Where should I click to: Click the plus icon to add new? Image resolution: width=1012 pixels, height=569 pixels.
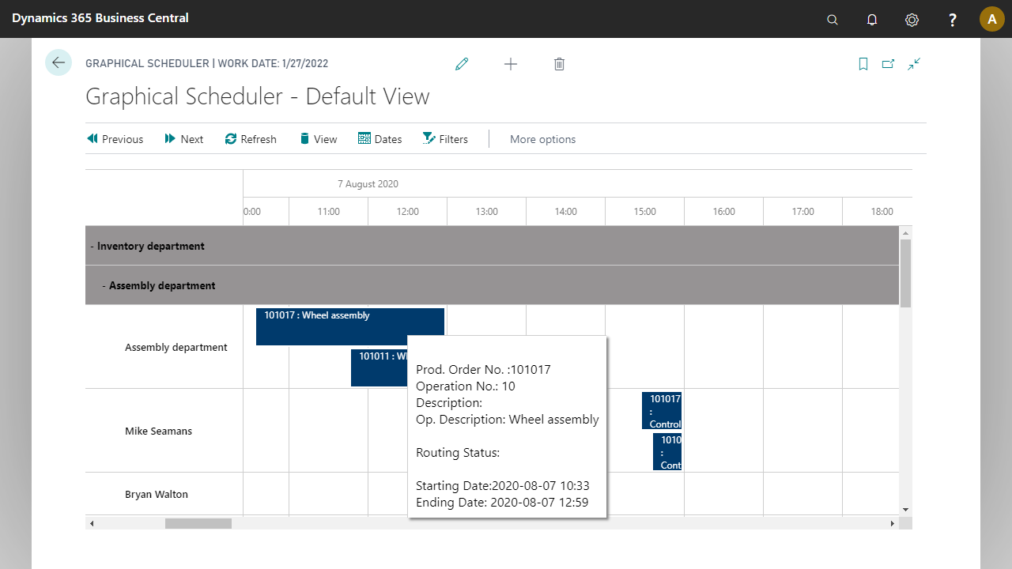pyautogui.click(x=511, y=64)
